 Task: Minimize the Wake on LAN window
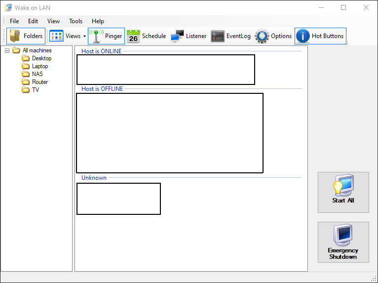pos(321,8)
